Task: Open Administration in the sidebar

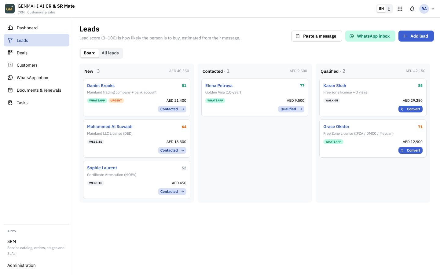Action: (x=36, y=265)
